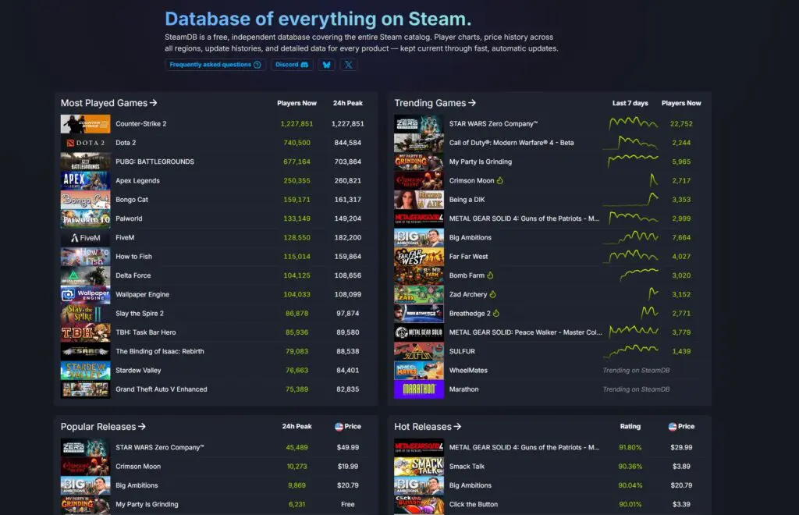Click the 24h Peak header in Most Played Games
This screenshot has height=515, width=799.
coord(347,103)
